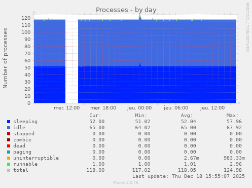Click total average value 118.05
Viewport: 252px width, 188px height.
click(x=187, y=170)
